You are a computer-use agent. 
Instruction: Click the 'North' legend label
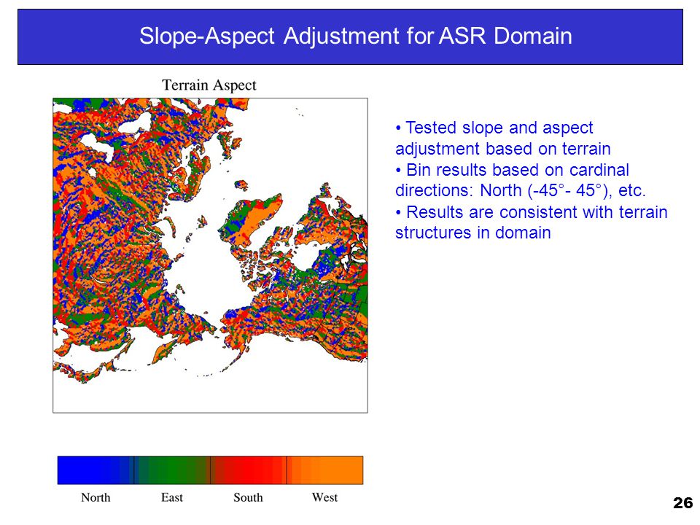click(96, 497)
